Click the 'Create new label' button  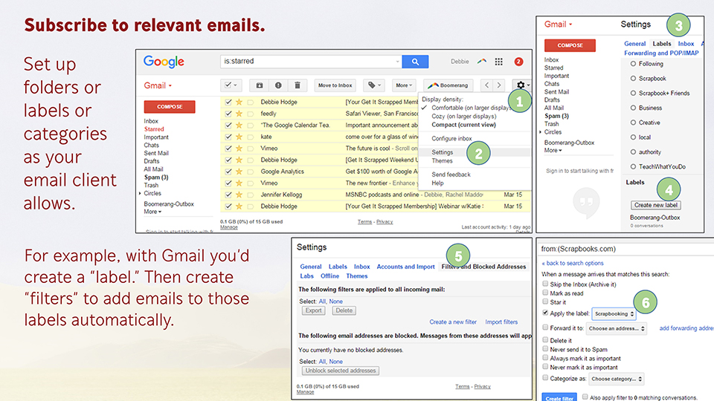pos(656,205)
